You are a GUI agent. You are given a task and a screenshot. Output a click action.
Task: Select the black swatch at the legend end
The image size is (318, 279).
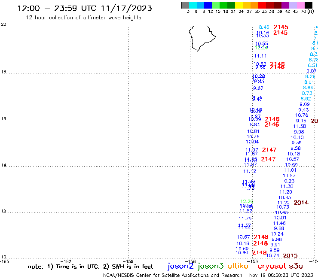pyautogui.click(x=309, y=5)
